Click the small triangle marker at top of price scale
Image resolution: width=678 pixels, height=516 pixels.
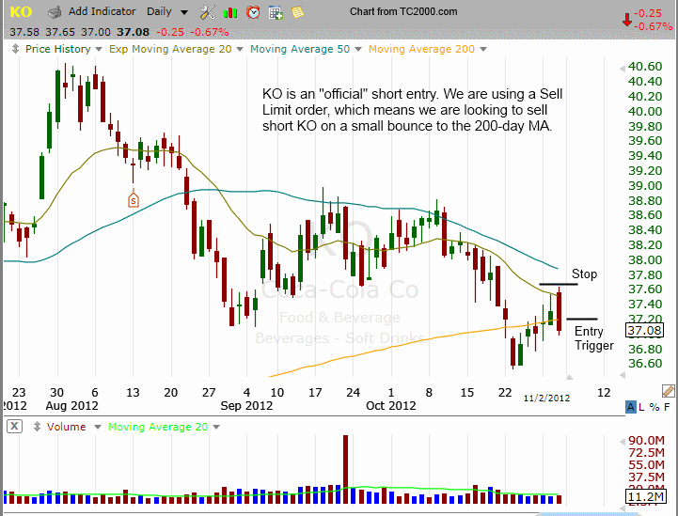[623, 69]
